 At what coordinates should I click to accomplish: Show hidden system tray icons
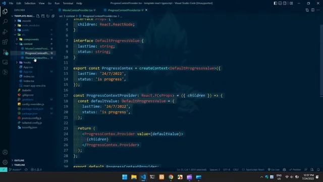(x=261, y=177)
